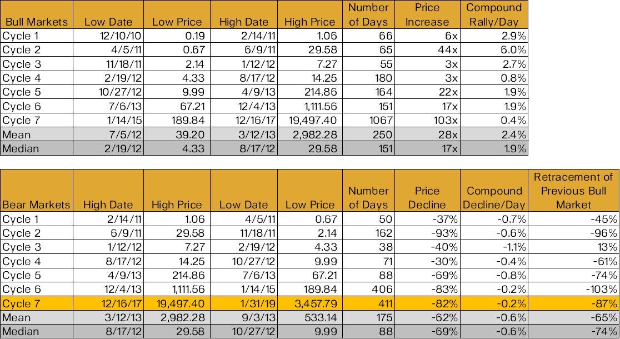
Task: Click the Compound Rally/Day column header
Action: pos(494,14)
